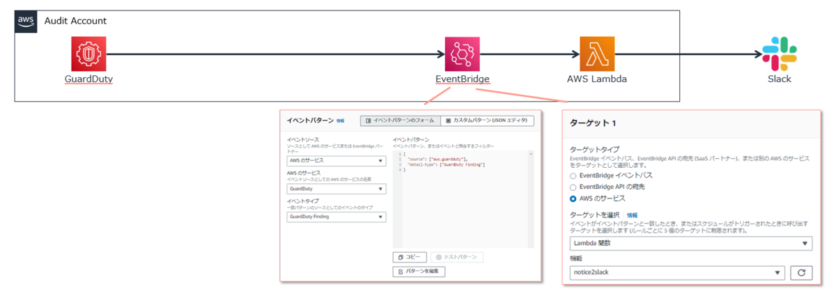This screenshot has width=836, height=296.
Task: Click the テストパターン button
Action: click(x=456, y=257)
